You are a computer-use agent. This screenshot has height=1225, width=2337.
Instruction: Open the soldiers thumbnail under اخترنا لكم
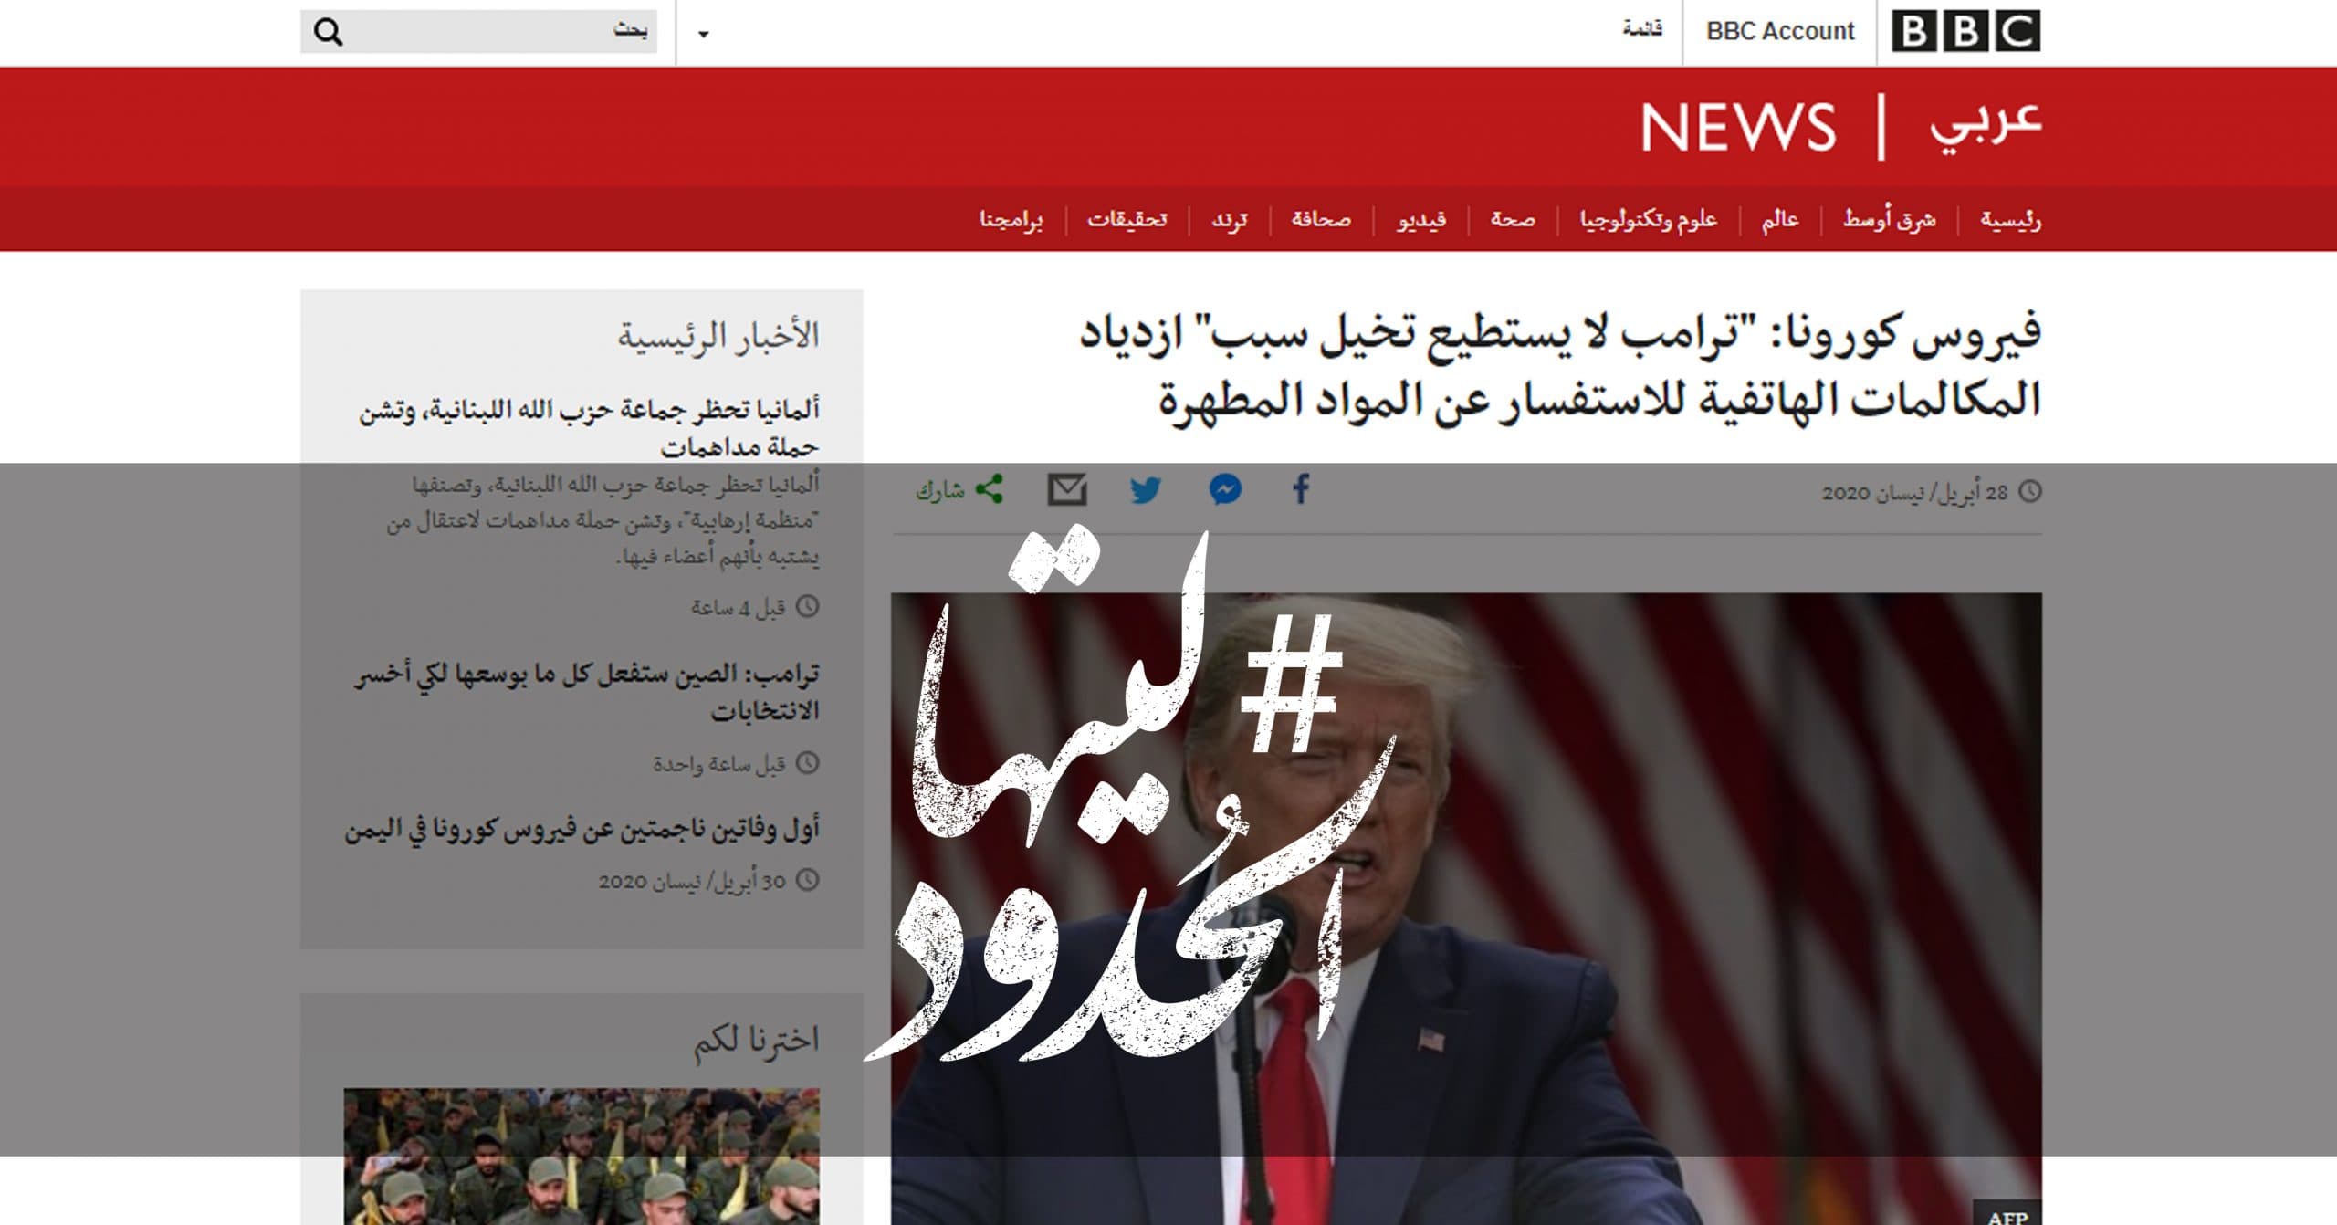coord(582,1156)
